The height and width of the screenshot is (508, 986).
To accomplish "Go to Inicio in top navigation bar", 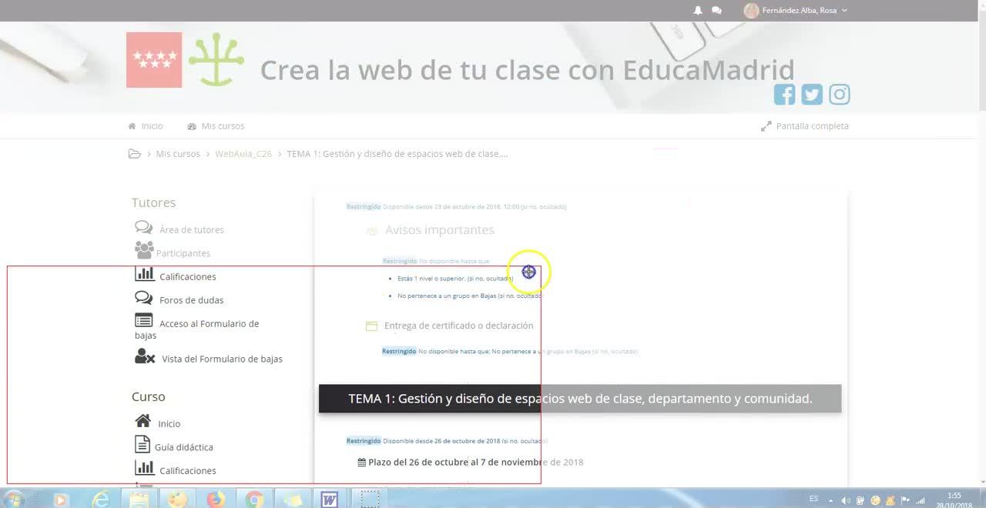I will 146,126.
